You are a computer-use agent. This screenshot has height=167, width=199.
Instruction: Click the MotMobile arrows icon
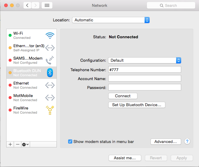(50, 98)
